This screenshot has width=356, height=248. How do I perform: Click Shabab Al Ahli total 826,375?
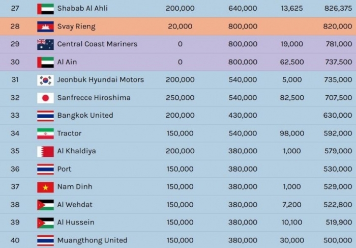tap(338, 8)
